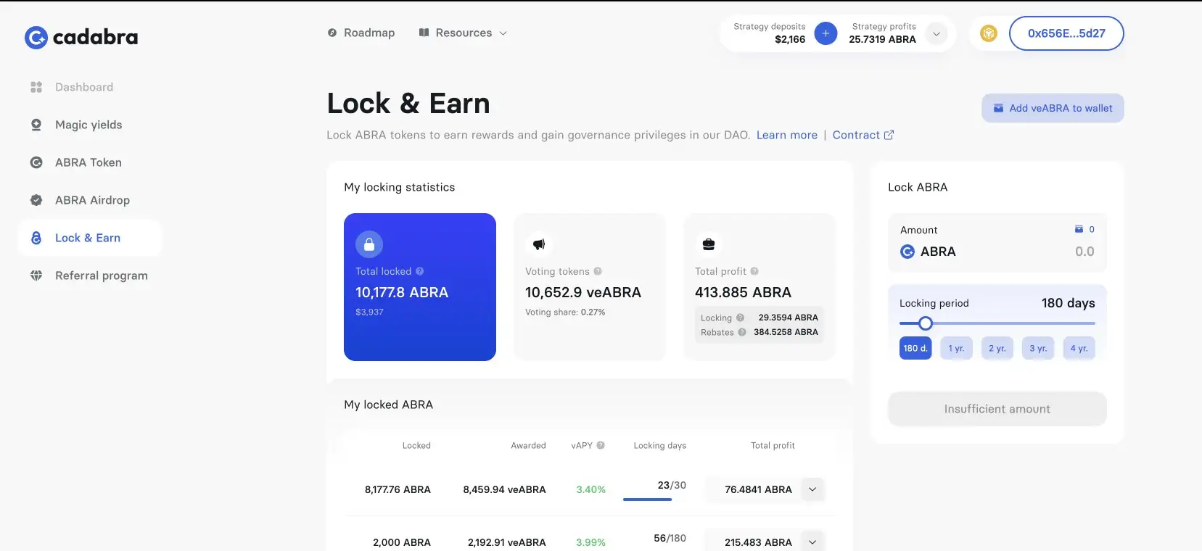Select the 1 yr. locking period
Image resolution: width=1202 pixels, height=551 pixels.
956,348
